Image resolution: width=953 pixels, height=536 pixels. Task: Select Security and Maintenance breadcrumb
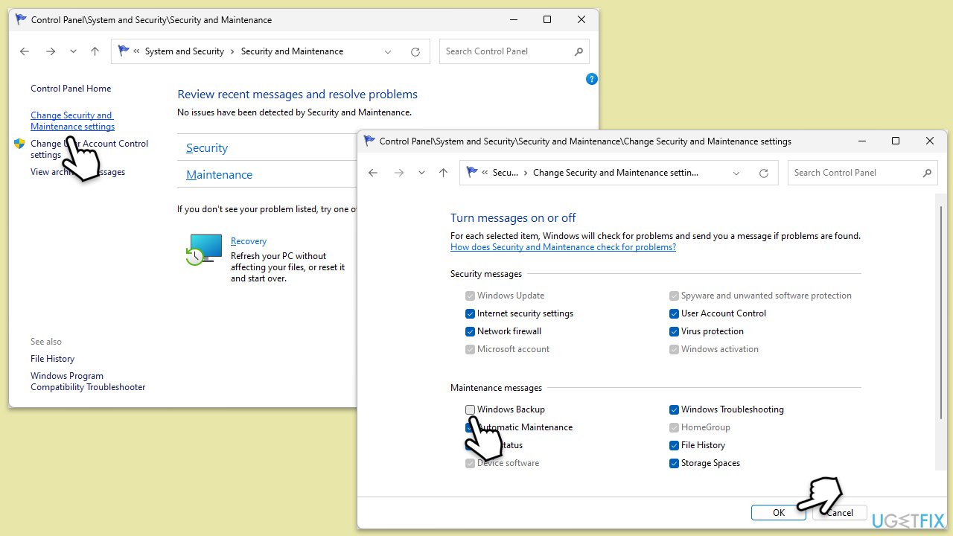point(292,51)
